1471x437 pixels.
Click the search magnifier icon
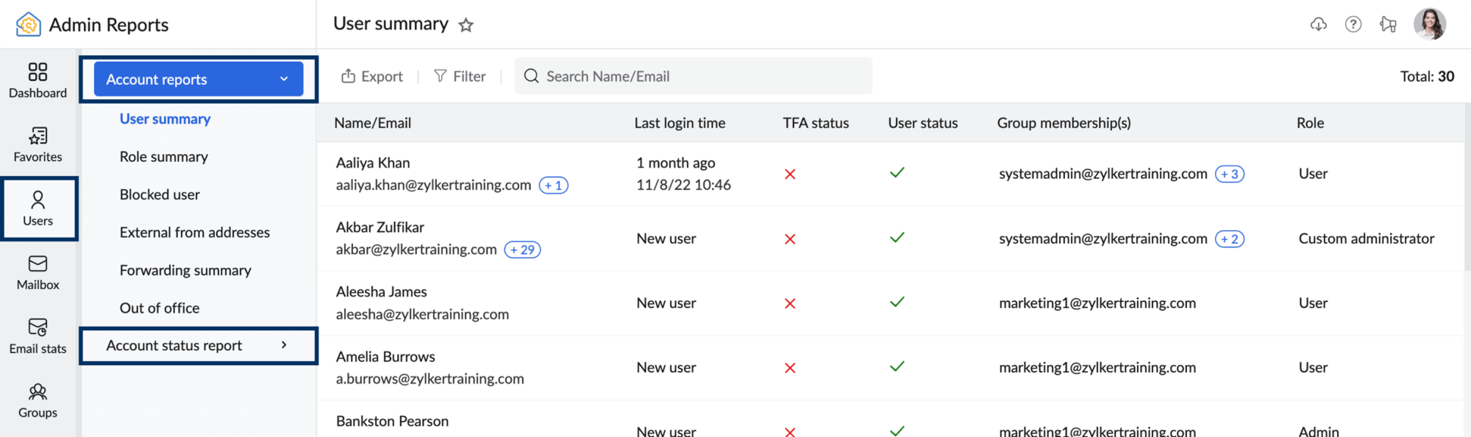[531, 76]
